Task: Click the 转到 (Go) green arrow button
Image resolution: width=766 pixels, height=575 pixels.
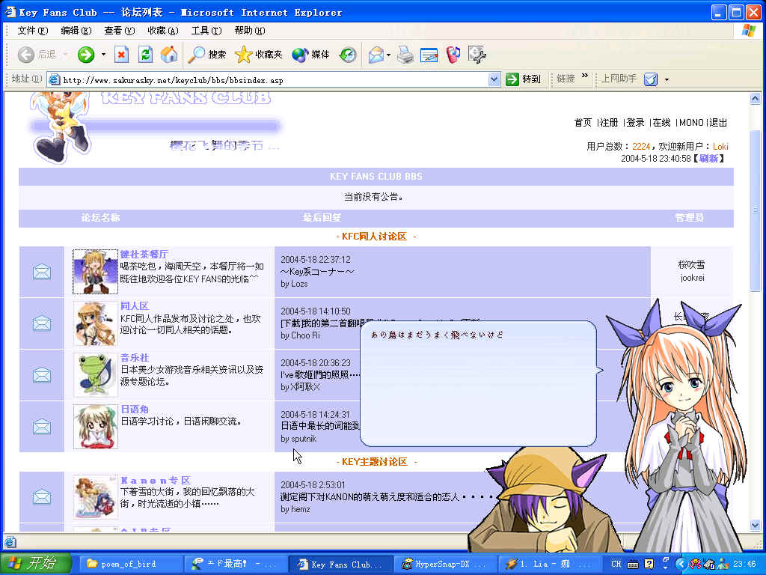Action: (x=524, y=79)
